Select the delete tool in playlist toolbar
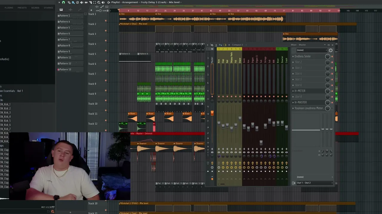The width and height of the screenshot is (382, 214). (x=78, y=2)
